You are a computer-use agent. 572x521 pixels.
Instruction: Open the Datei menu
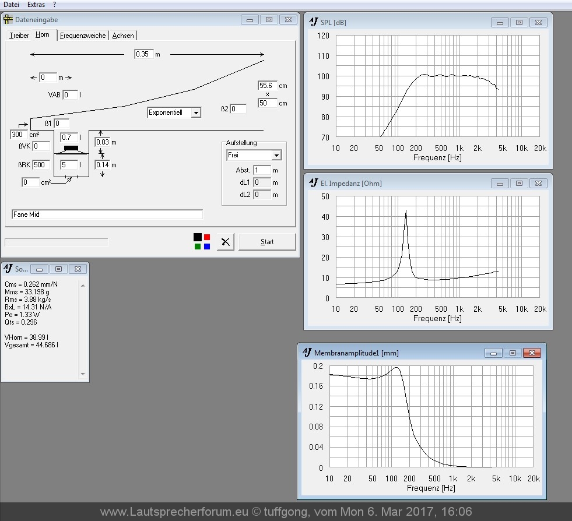tap(11, 4)
